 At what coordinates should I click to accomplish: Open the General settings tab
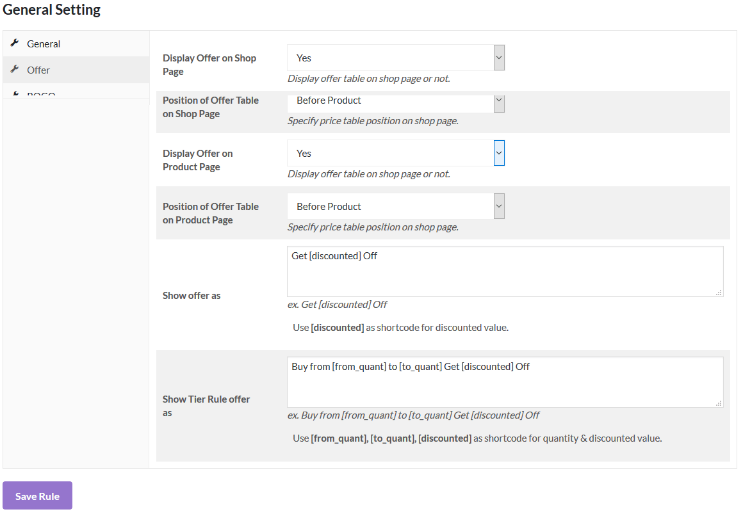(x=44, y=44)
